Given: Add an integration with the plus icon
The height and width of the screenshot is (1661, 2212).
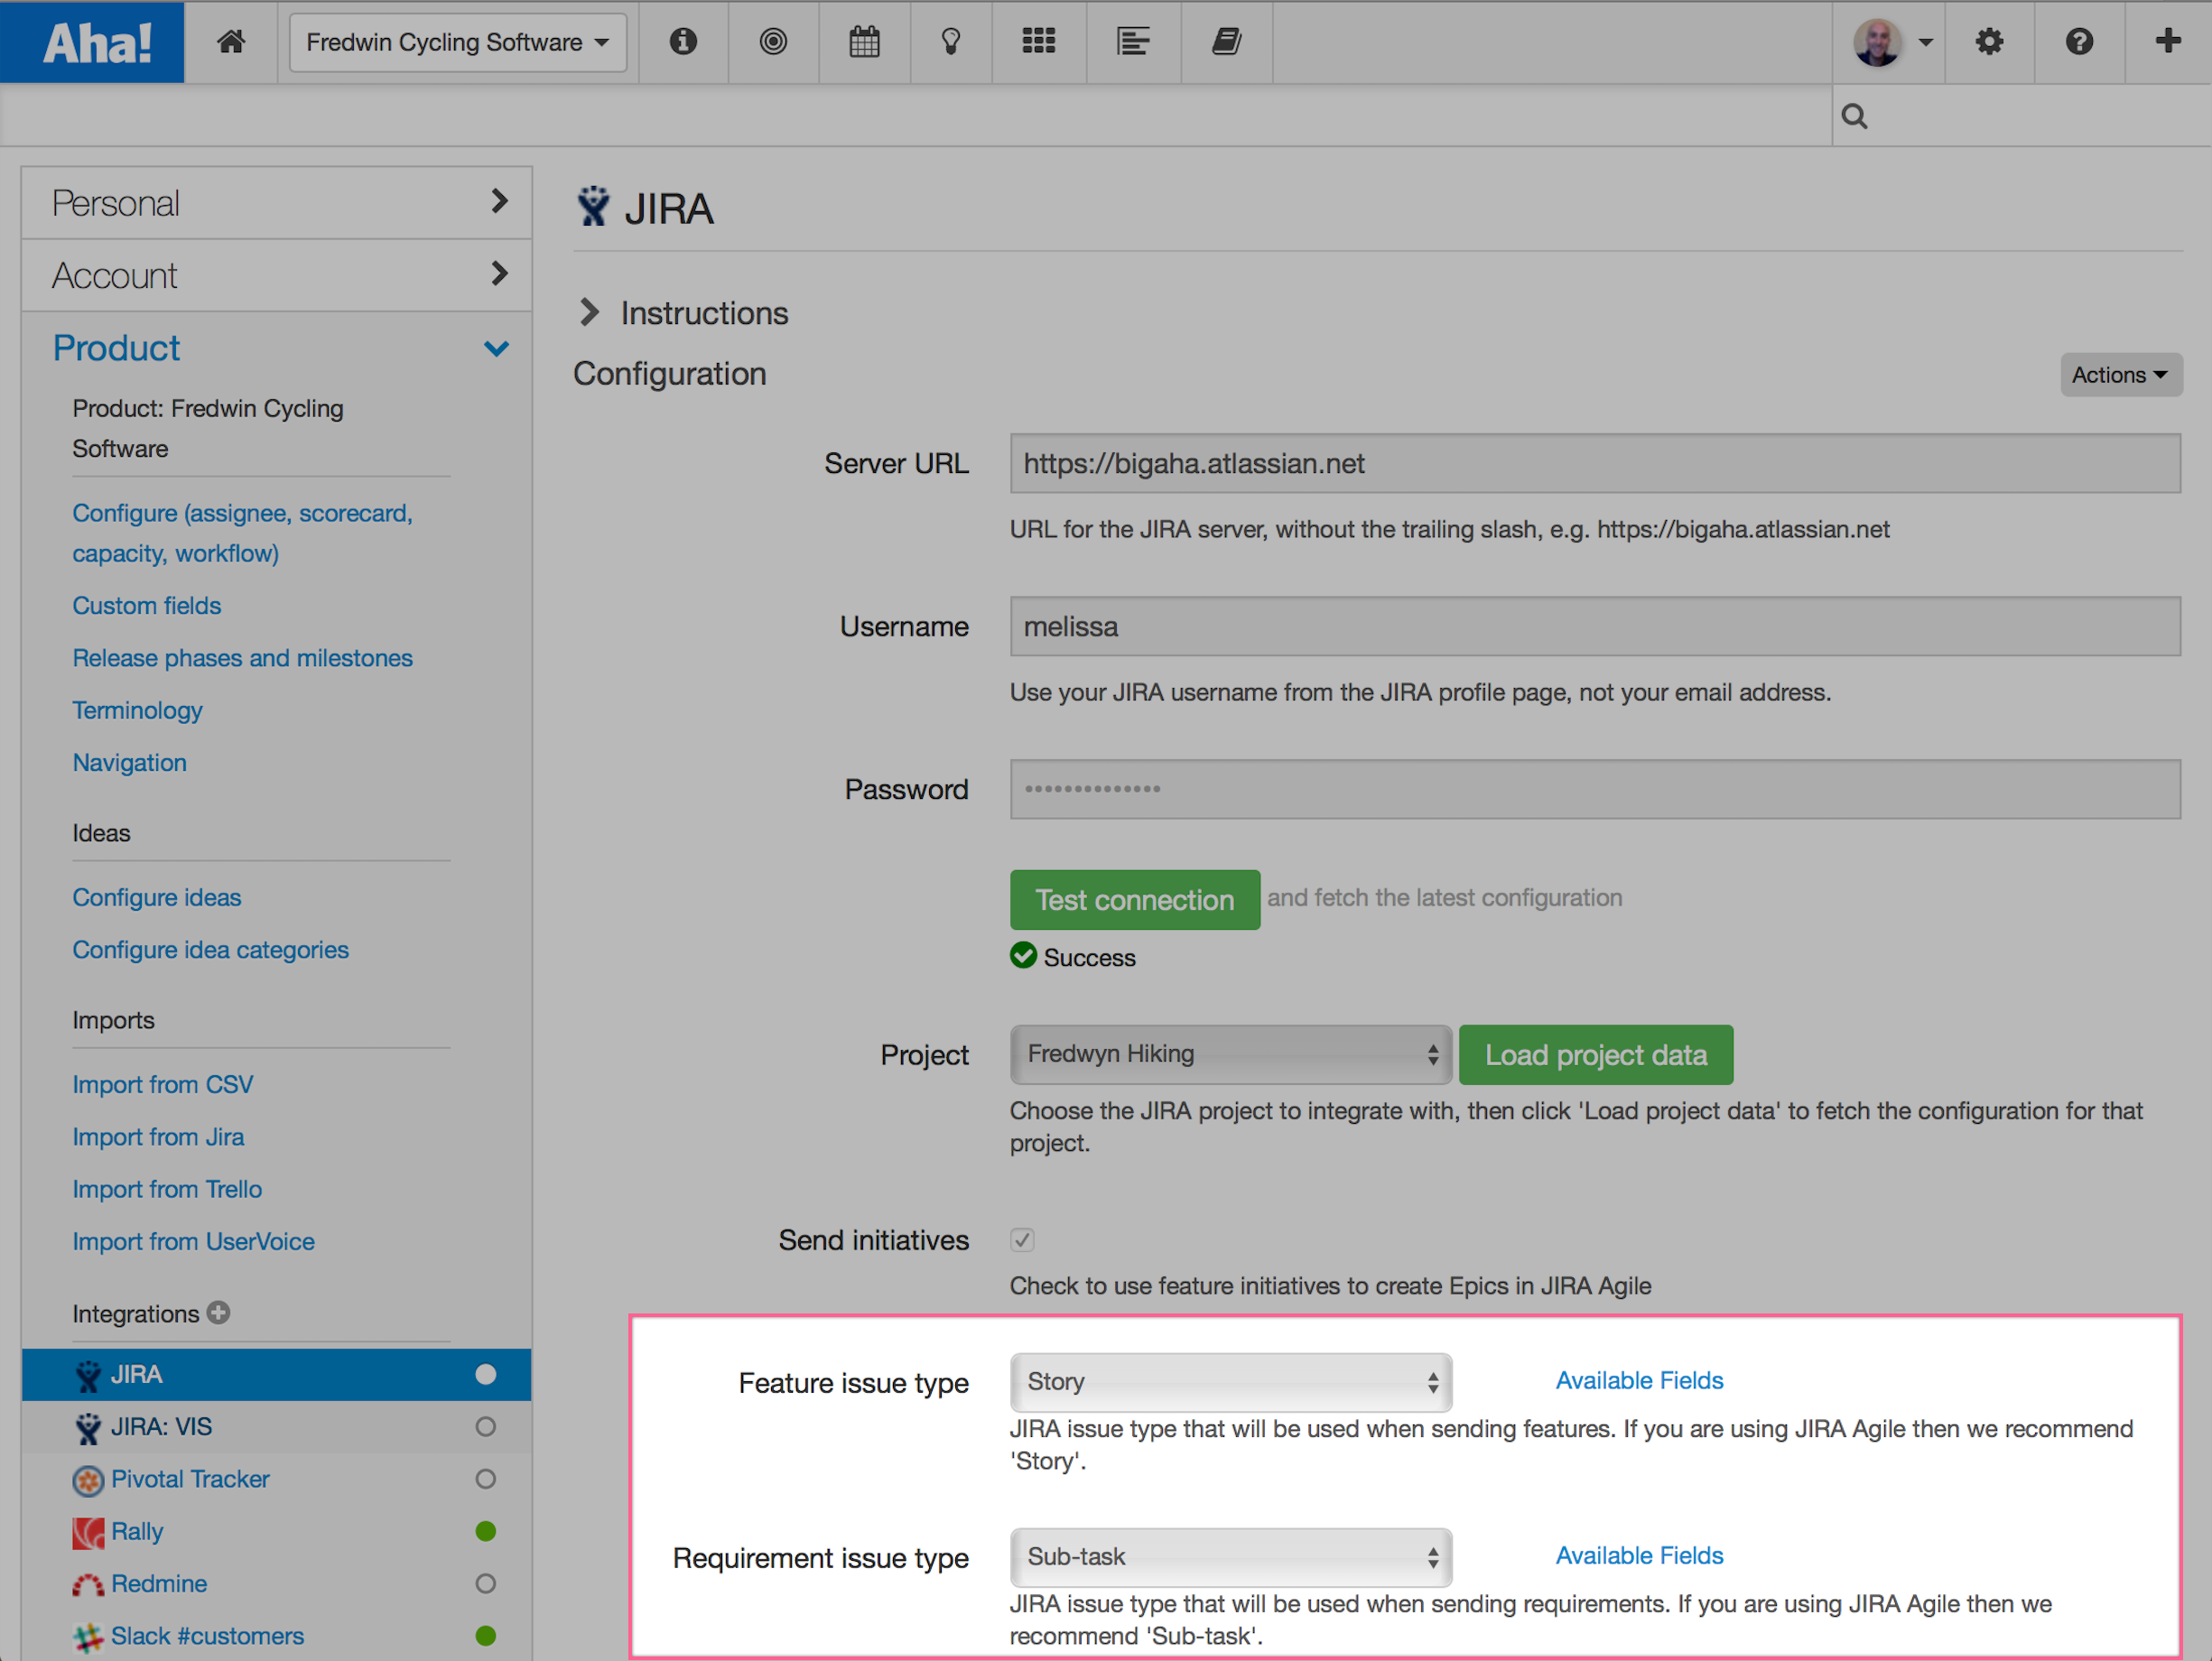Looking at the screenshot, I should 218,1312.
